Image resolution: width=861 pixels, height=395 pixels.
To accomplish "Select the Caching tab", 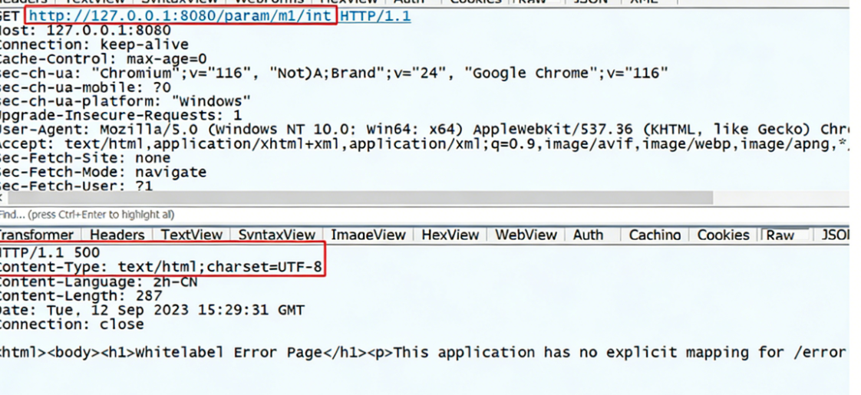I will [x=655, y=235].
